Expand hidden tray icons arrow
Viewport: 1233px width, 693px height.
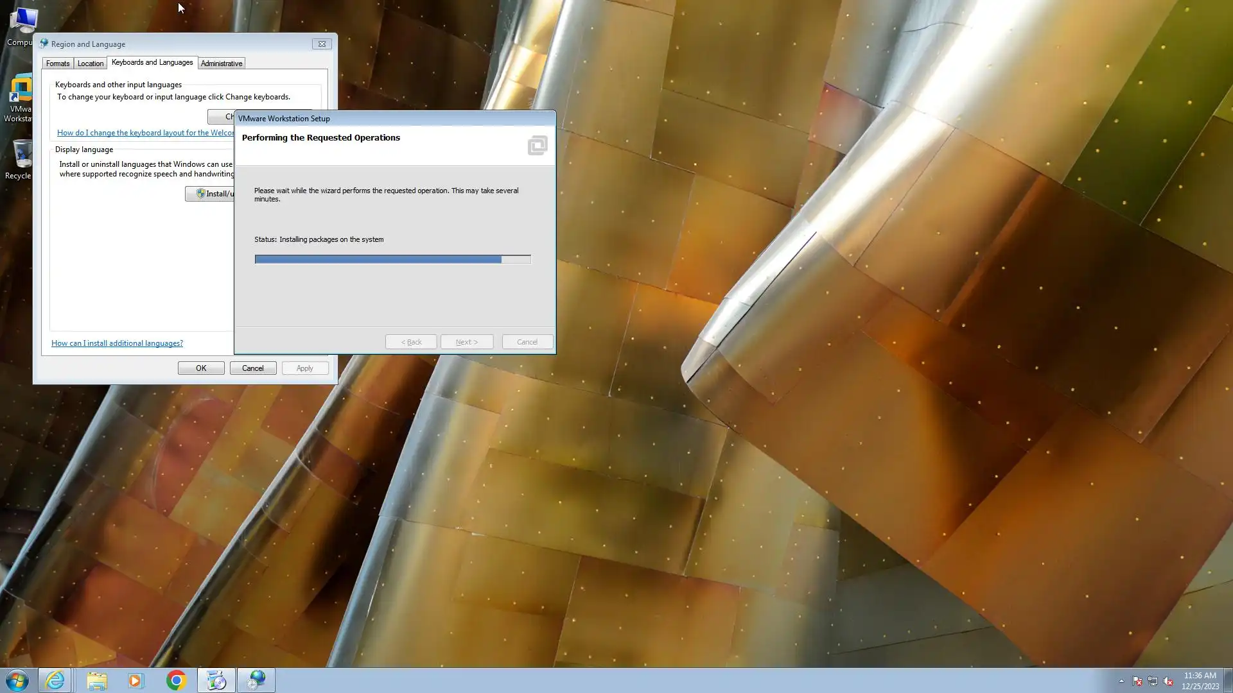tap(1121, 681)
